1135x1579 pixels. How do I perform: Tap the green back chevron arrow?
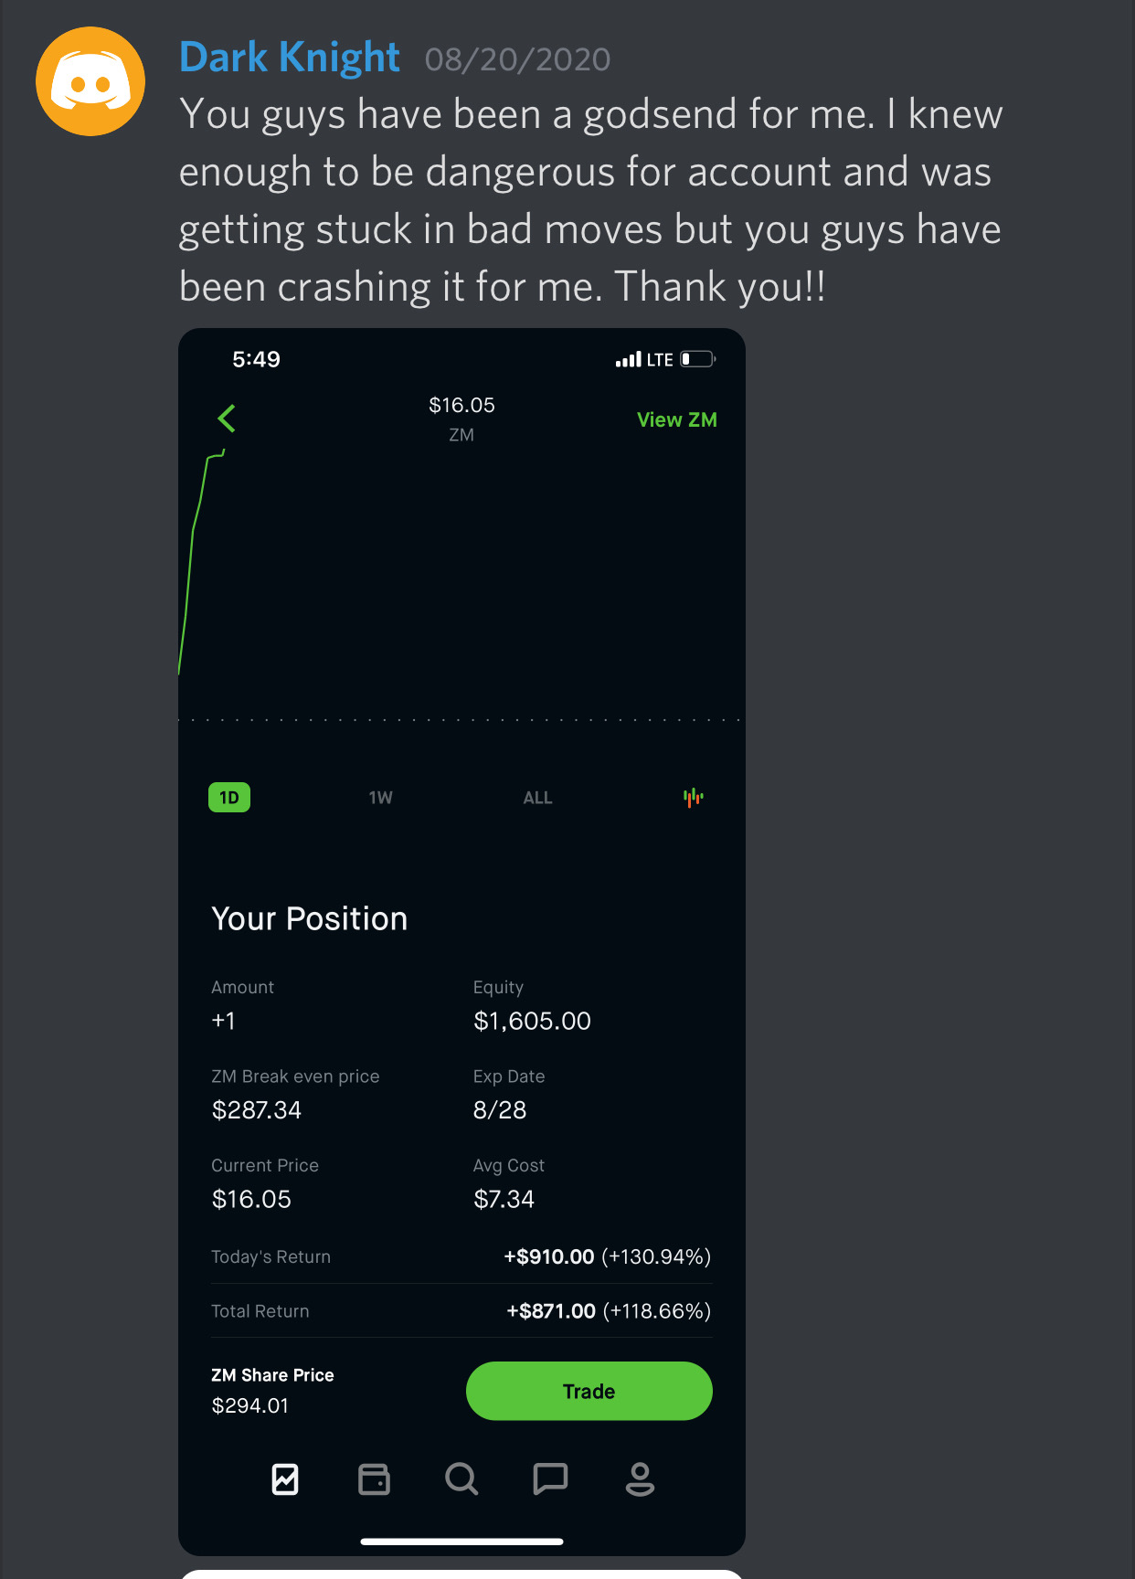(x=227, y=419)
